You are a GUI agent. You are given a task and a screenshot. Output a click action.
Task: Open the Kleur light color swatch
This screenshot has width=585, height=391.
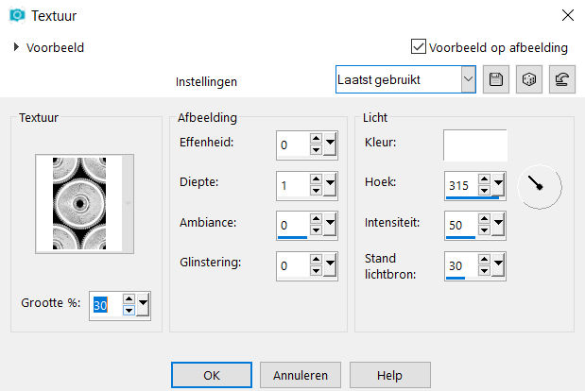[x=475, y=145]
